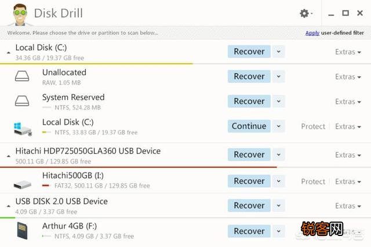371x247 pixels.
Task: Click the Arthur 4GB (F:) SD card icon
Action: point(23,231)
